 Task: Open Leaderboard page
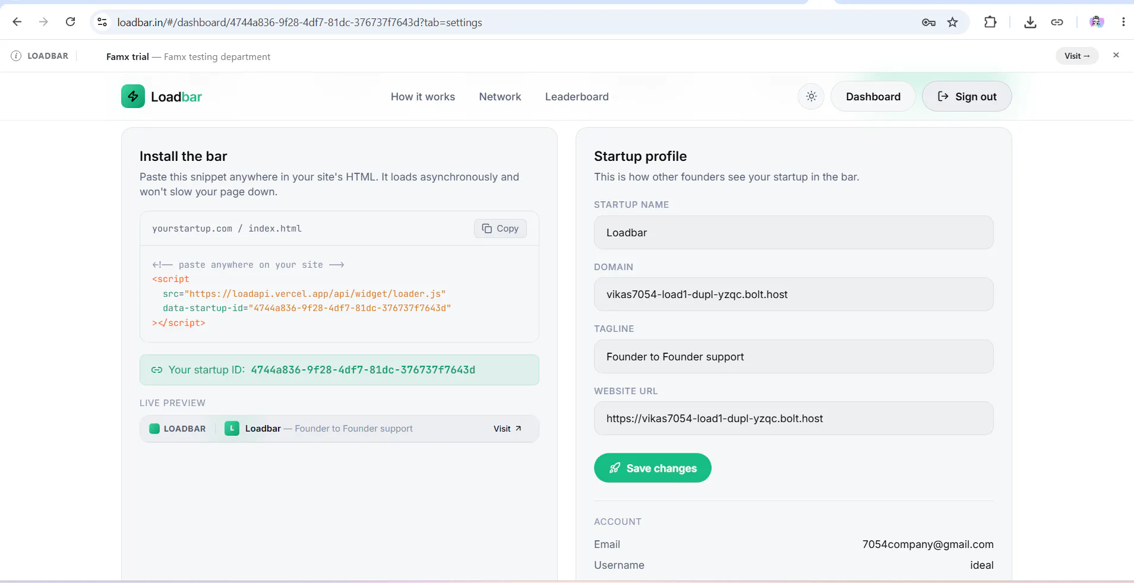(x=577, y=97)
